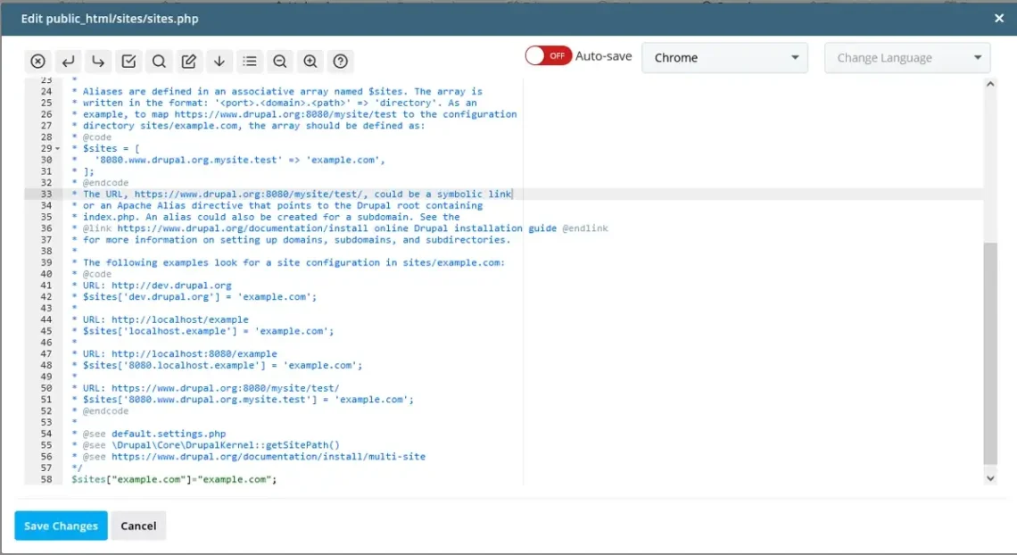Image resolution: width=1017 pixels, height=555 pixels.
Task: Open the editor help dialog
Action: [340, 61]
